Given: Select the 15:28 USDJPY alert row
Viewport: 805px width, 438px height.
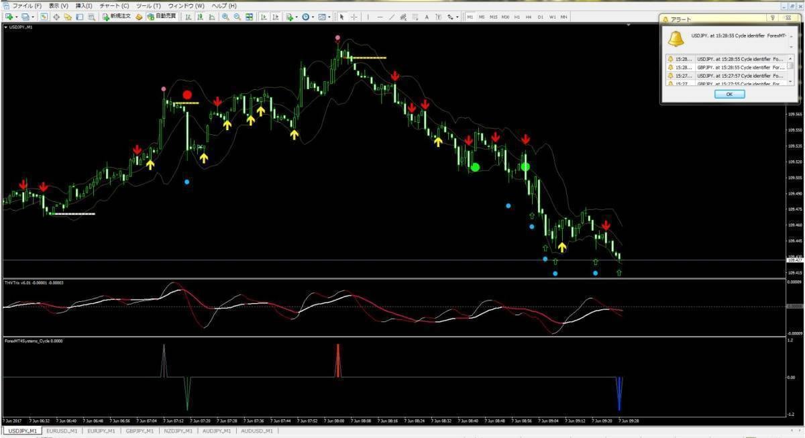Looking at the screenshot, I should pyautogui.click(x=726, y=59).
